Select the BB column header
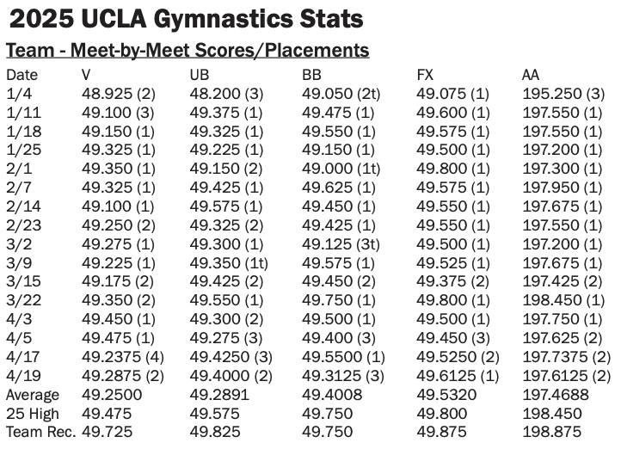This screenshot has width=621, height=449. [x=312, y=75]
